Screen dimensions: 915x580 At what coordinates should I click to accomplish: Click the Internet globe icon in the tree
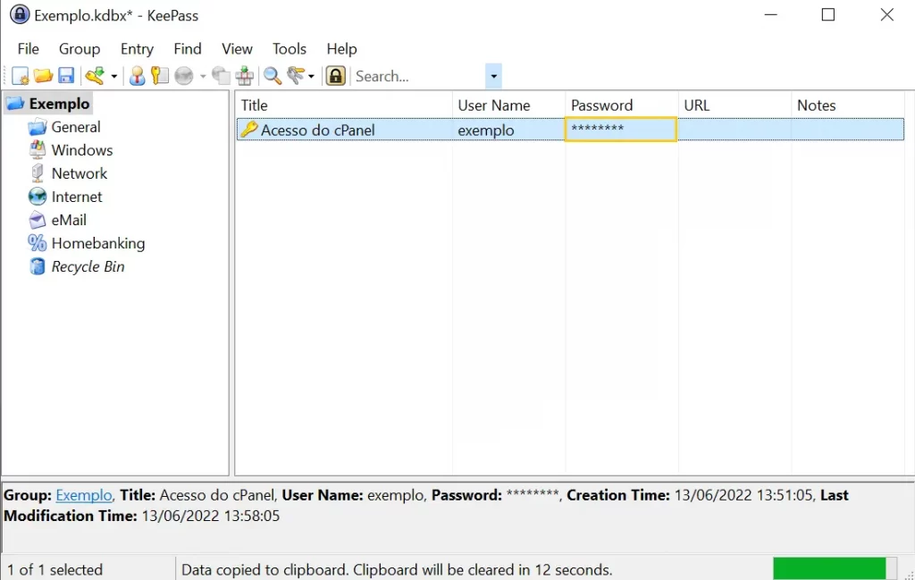[x=38, y=197]
